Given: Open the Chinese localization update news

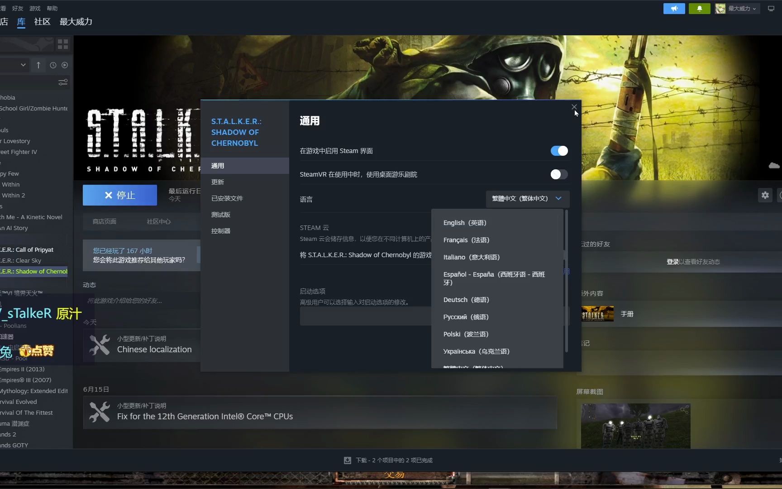Looking at the screenshot, I should coord(154,350).
